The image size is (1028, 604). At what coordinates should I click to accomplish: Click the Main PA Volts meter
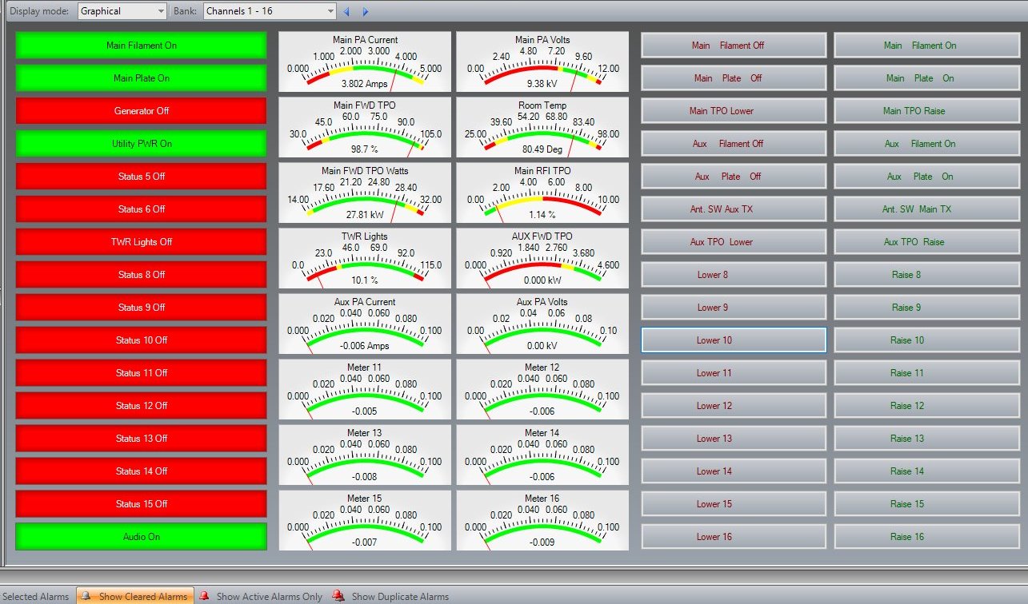coord(542,62)
